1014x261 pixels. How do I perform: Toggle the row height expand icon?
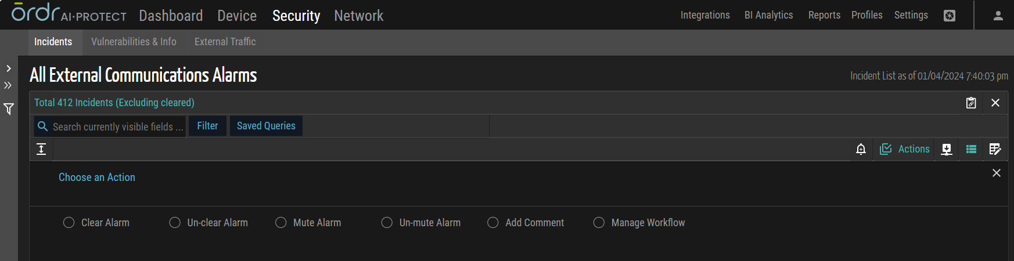[41, 150]
